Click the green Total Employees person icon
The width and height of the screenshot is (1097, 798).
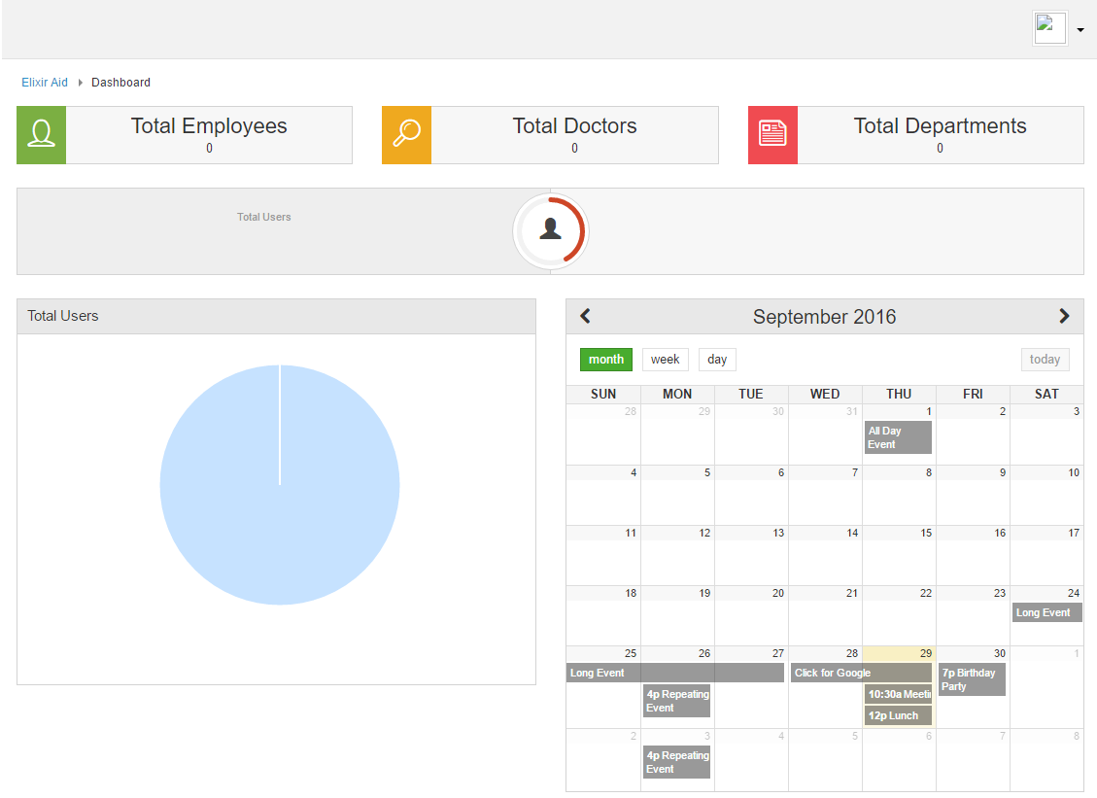(x=41, y=134)
